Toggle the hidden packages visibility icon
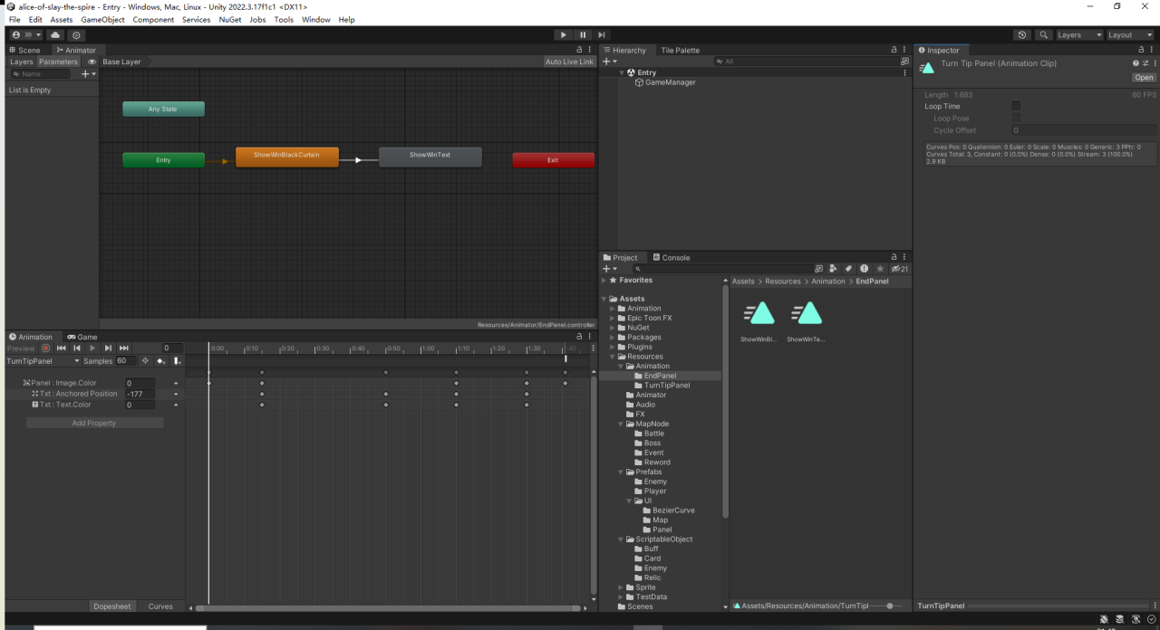Screen dimensions: 1160x630 (899, 269)
